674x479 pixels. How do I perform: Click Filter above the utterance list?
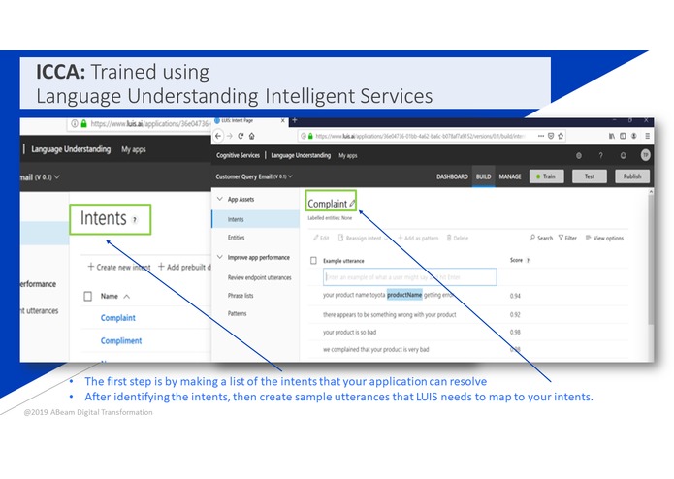[x=567, y=238]
